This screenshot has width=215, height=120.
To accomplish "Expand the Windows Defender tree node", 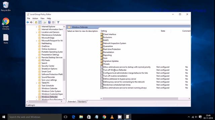I will [37, 97].
